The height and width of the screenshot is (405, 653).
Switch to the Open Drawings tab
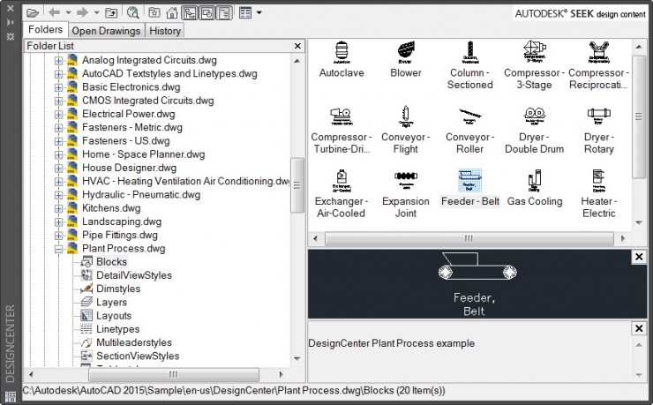[106, 31]
